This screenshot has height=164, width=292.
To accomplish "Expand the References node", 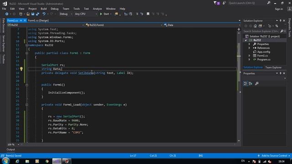I will [x=250, y=48].
